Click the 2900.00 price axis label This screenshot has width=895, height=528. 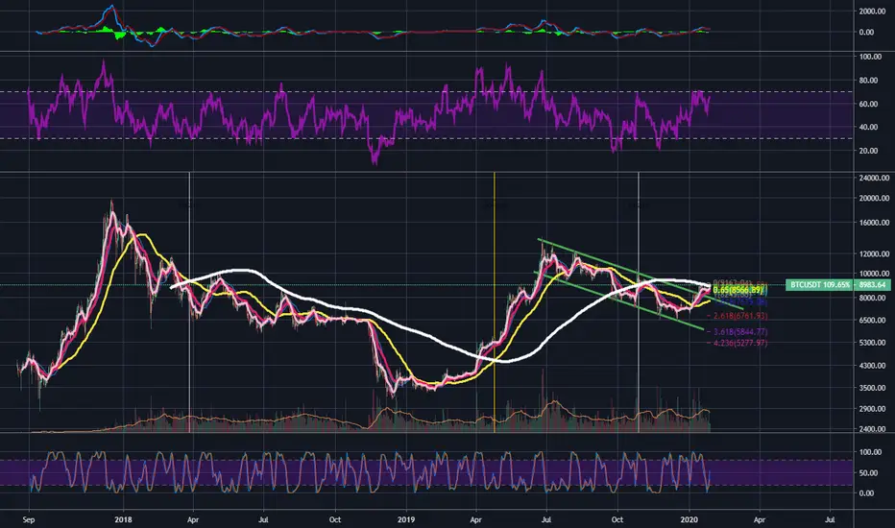point(874,409)
